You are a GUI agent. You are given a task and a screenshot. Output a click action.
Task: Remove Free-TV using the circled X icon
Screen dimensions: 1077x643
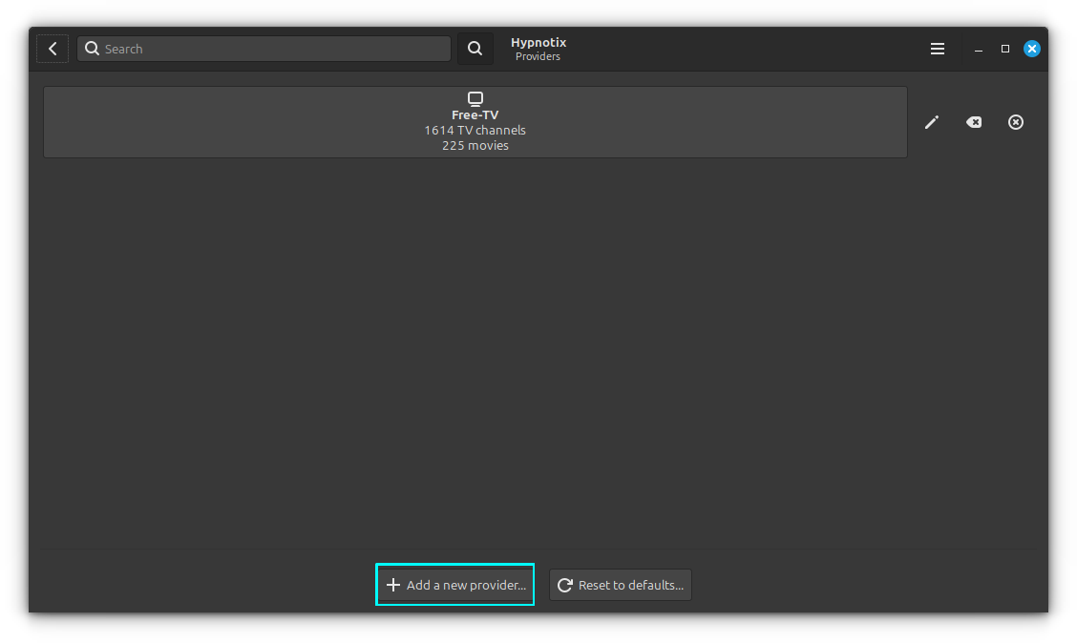(x=1016, y=122)
